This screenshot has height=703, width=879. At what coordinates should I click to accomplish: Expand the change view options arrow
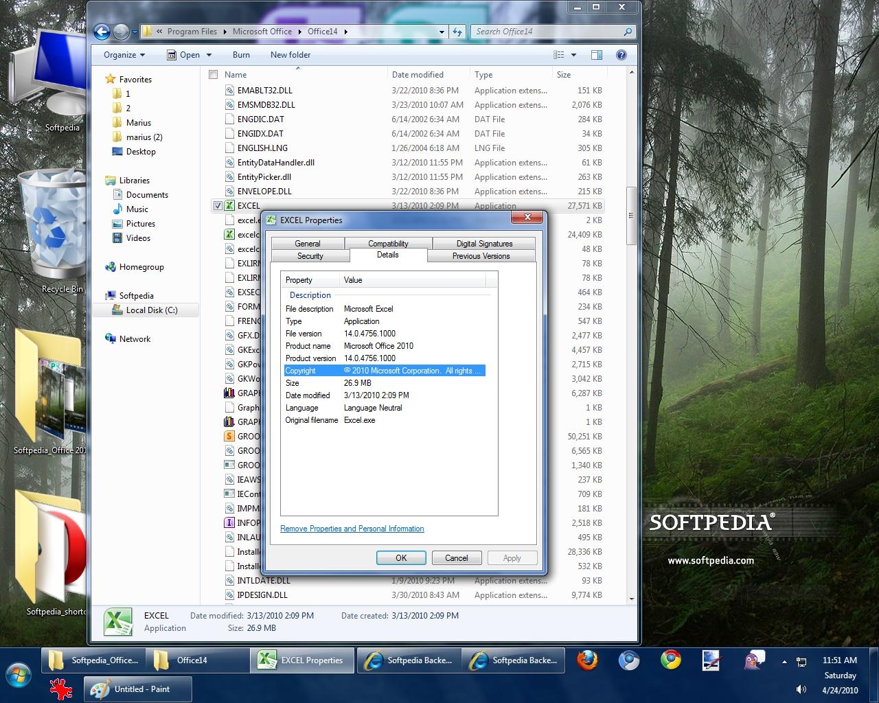click(573, 55)
